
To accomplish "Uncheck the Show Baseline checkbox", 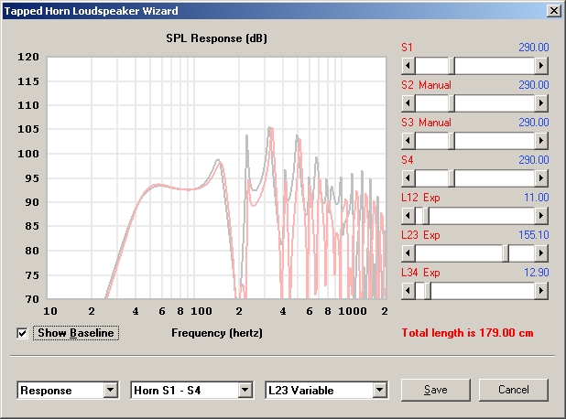I will 22,333.
